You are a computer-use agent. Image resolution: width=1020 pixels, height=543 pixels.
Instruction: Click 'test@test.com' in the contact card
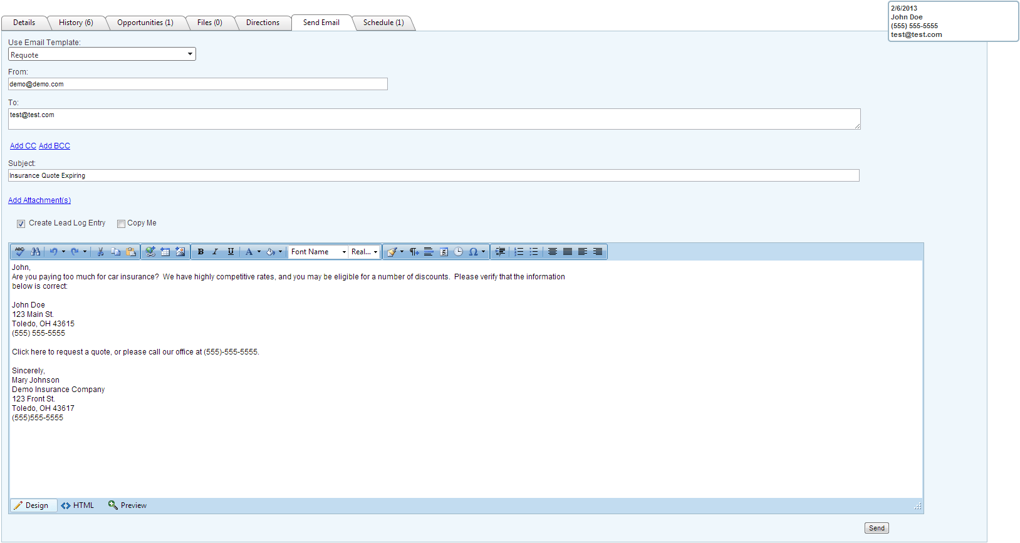[917, 35]
